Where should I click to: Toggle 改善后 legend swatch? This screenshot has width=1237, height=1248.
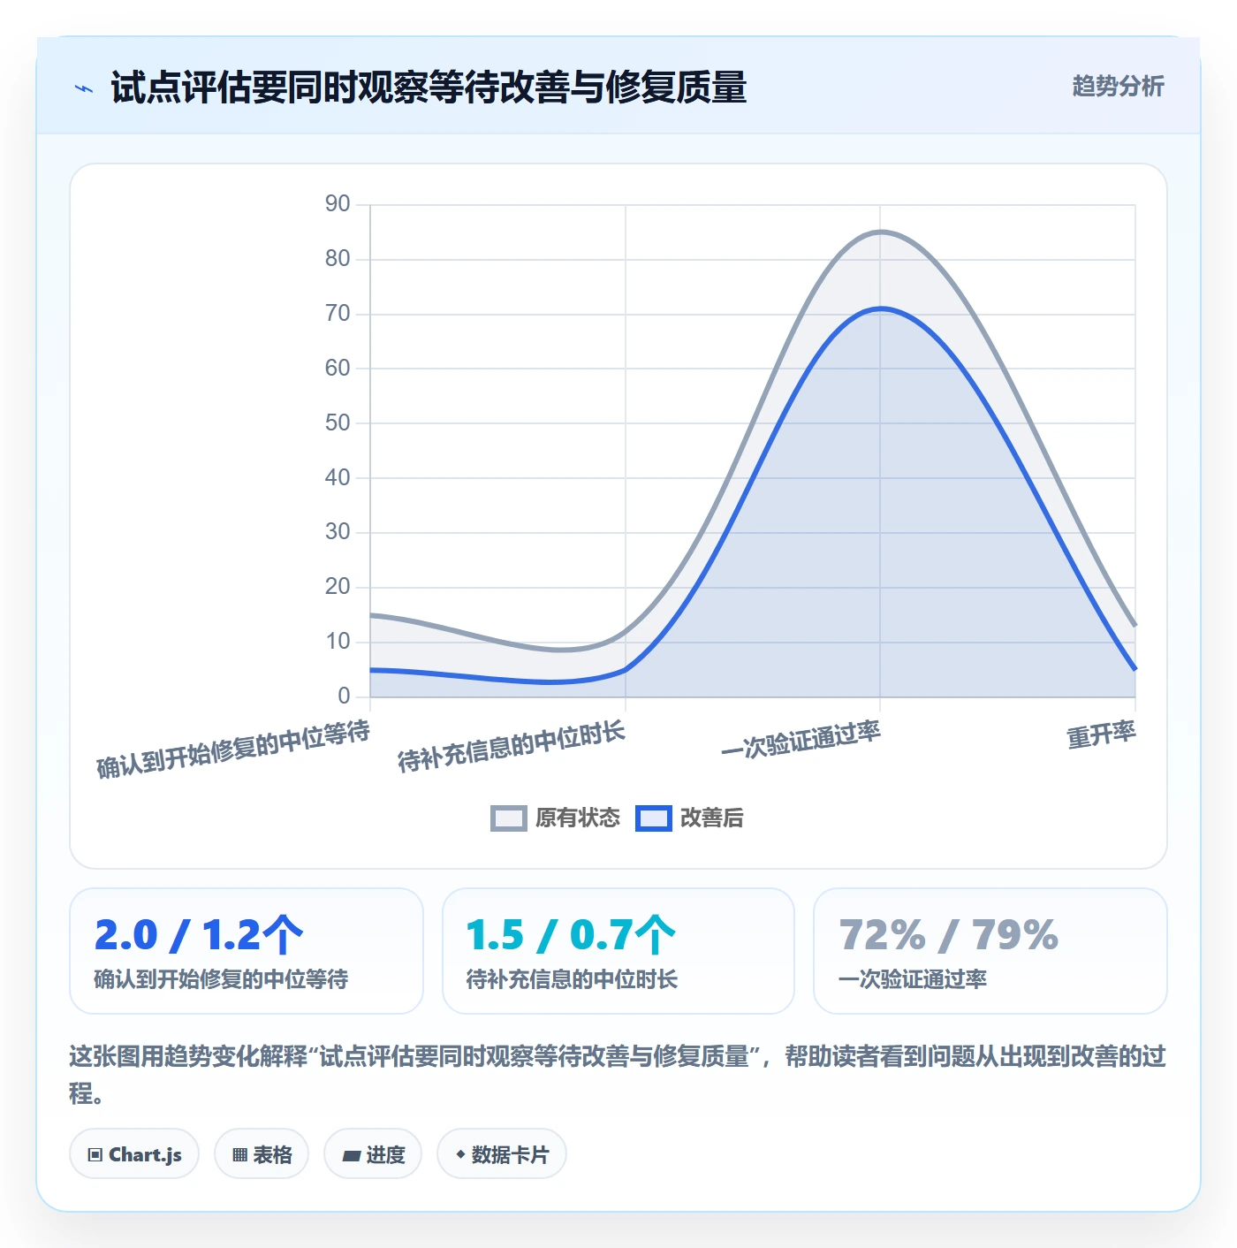point(654,818)
